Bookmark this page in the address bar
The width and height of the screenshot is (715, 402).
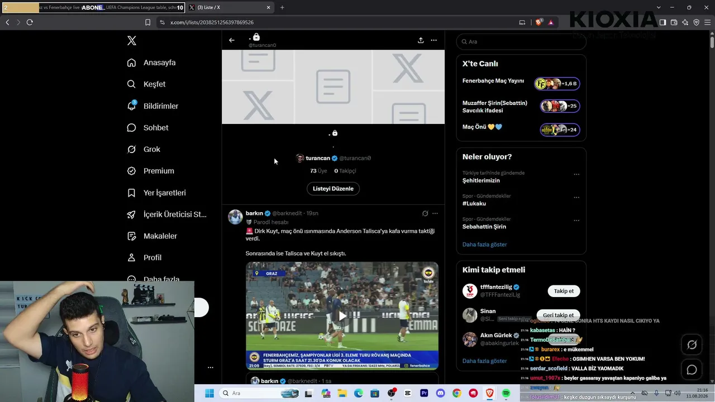click(147, 22)
